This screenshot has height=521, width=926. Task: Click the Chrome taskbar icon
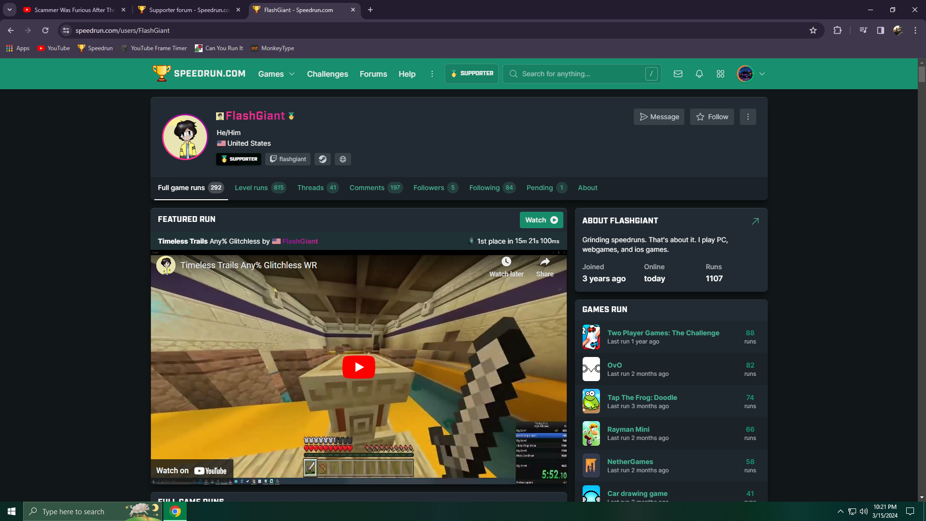[175, 511]
